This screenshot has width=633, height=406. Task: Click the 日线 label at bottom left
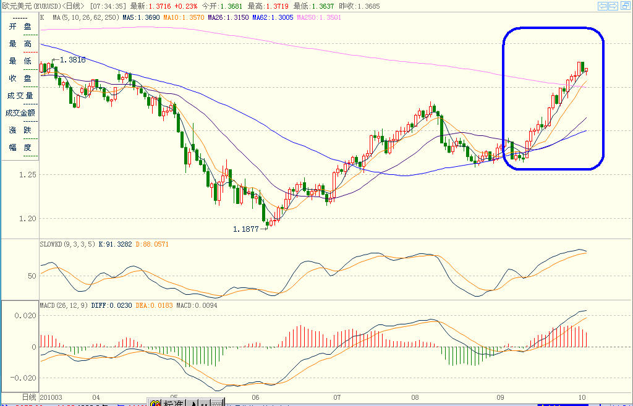pos(29,397)
